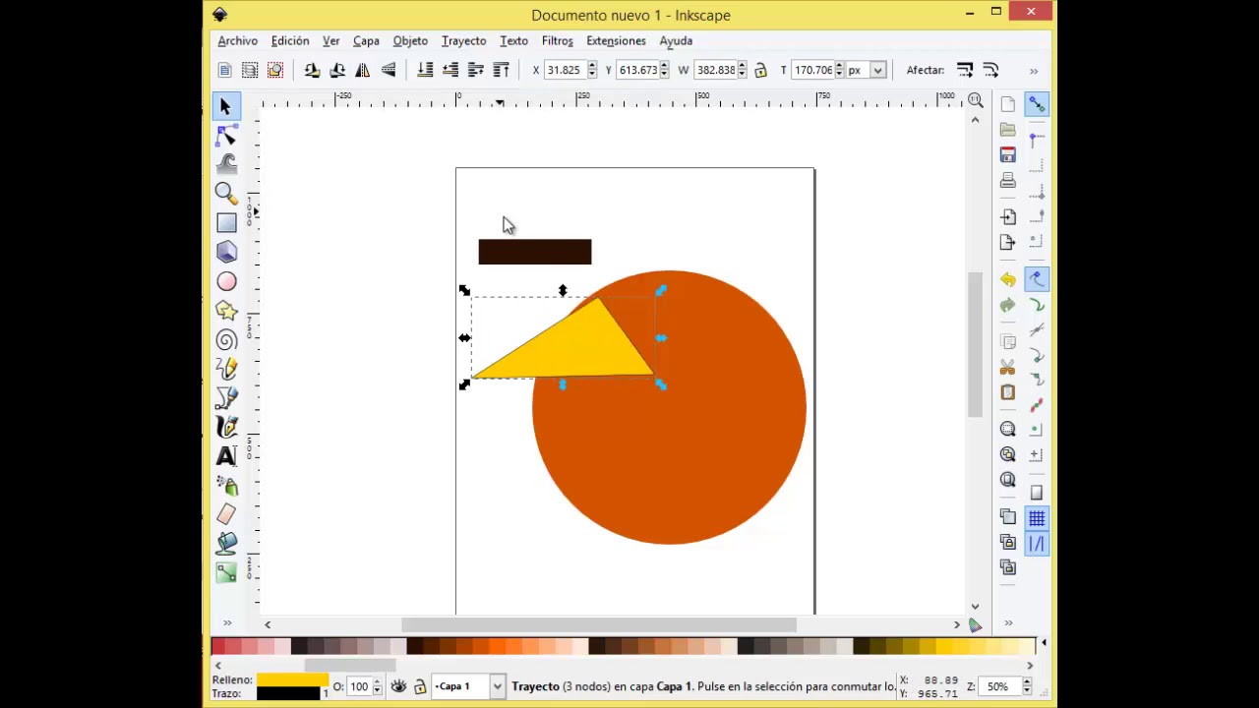This screenshot has height=708, width=1259.
Task: Toggle the guides display button
Action: tap(1037, 544)
